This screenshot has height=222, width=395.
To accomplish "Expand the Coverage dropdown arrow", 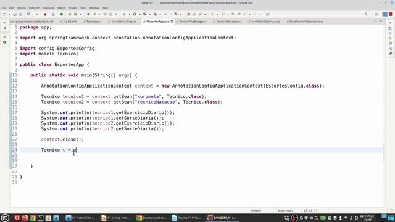I will [149, 14].
